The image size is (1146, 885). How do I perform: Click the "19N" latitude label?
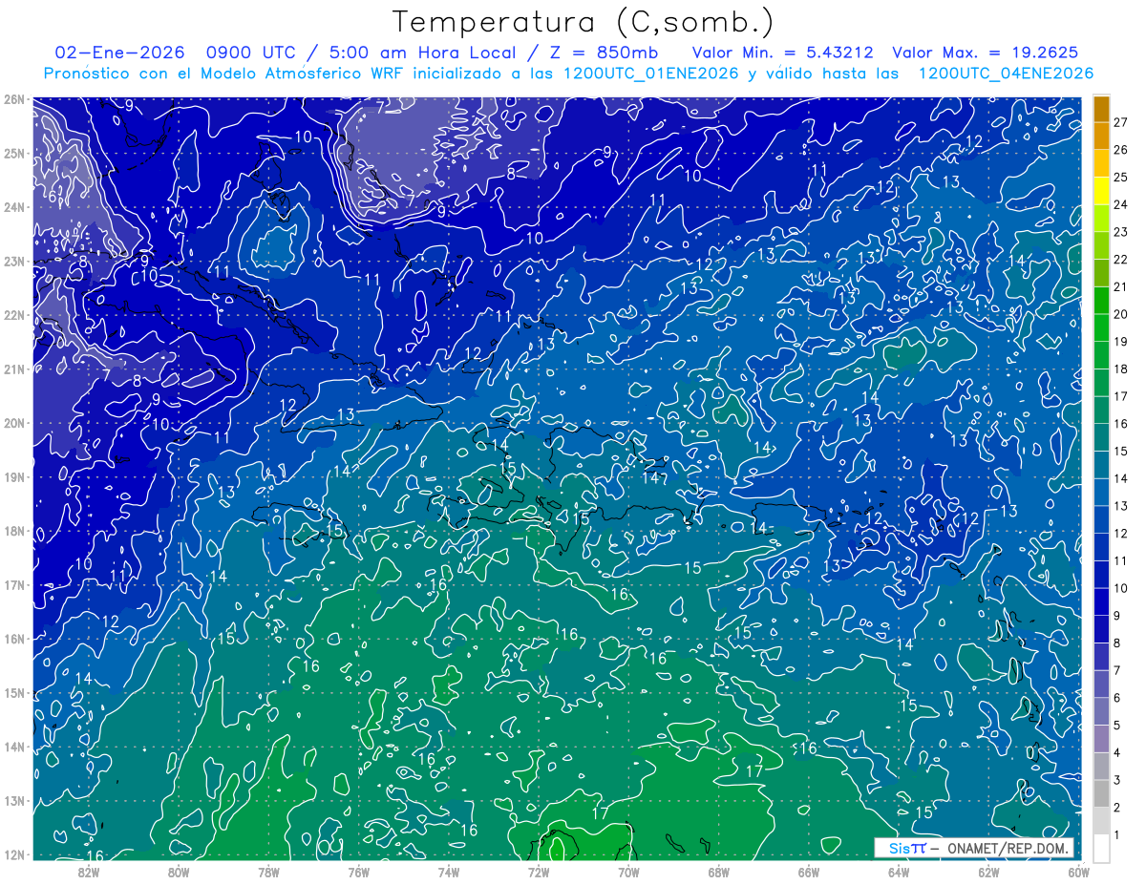pyautogui.click(x=13, y=476)
